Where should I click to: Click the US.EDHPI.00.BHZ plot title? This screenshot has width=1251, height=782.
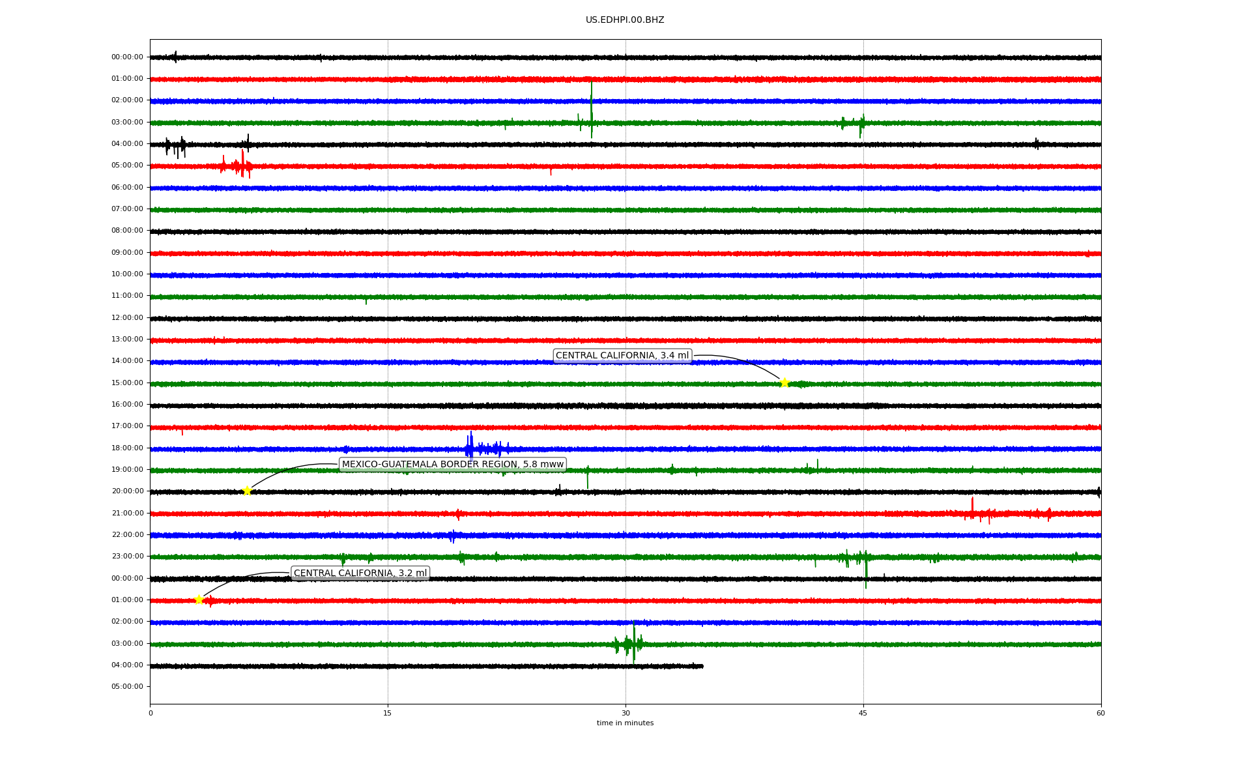tap(624, 20)
